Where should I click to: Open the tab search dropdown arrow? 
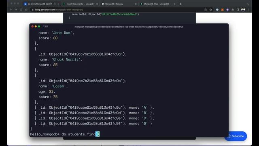pos(248,4)
